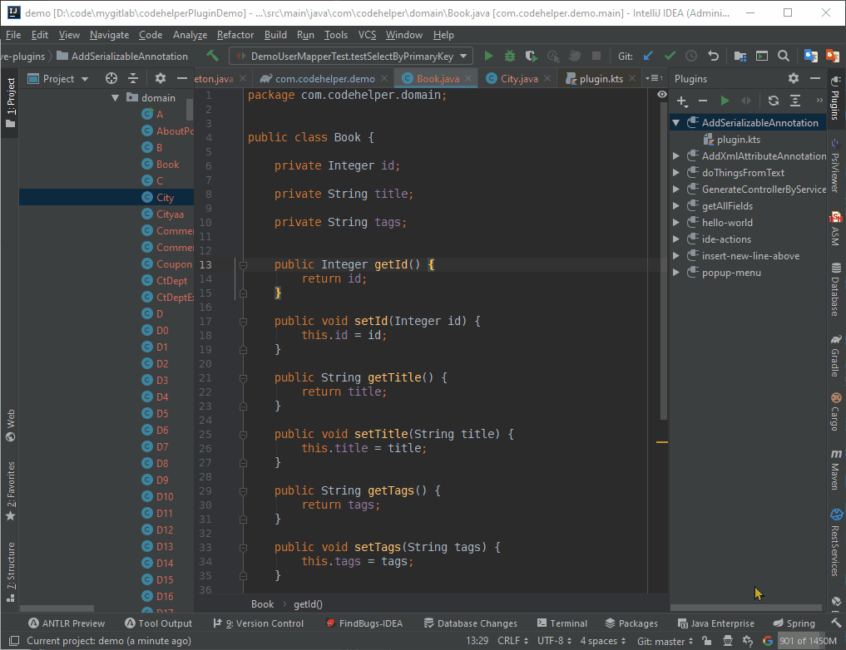Open Plugins panel settings gear
This screenshot has height=650, width=846.
[x=793, y=79]
